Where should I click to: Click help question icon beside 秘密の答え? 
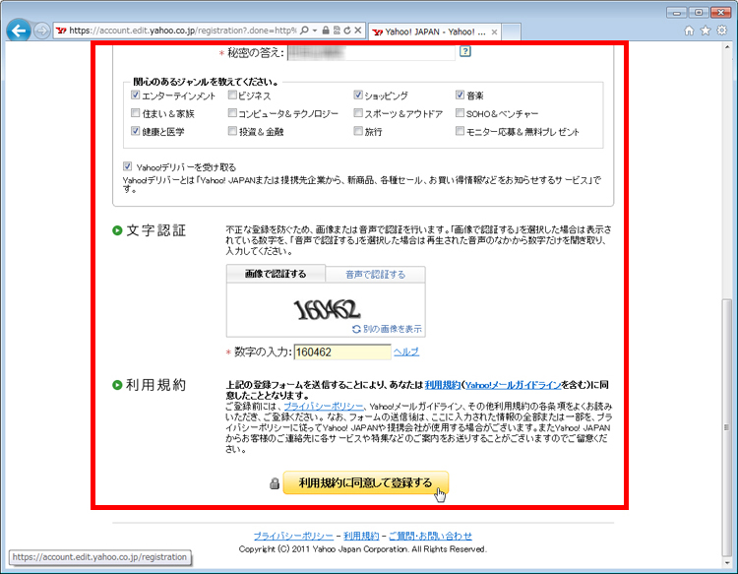click(465, 51)
